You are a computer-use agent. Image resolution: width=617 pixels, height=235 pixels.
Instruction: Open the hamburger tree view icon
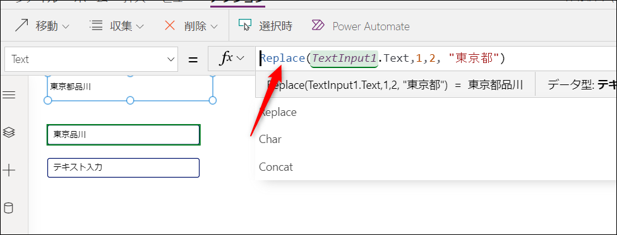click(9, 95)
